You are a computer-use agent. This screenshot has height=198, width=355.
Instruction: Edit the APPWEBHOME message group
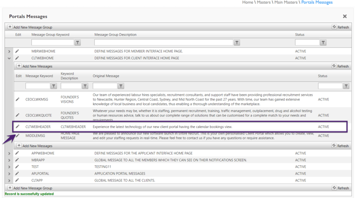(17, 153)
